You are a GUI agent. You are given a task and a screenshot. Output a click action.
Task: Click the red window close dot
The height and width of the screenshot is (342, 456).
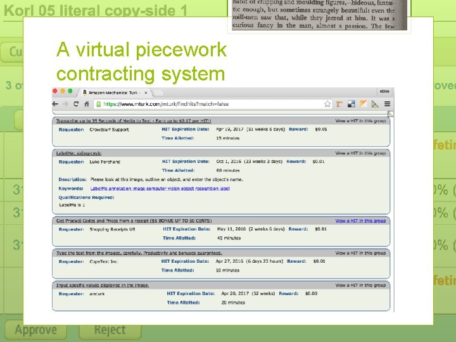pos(55,91)
